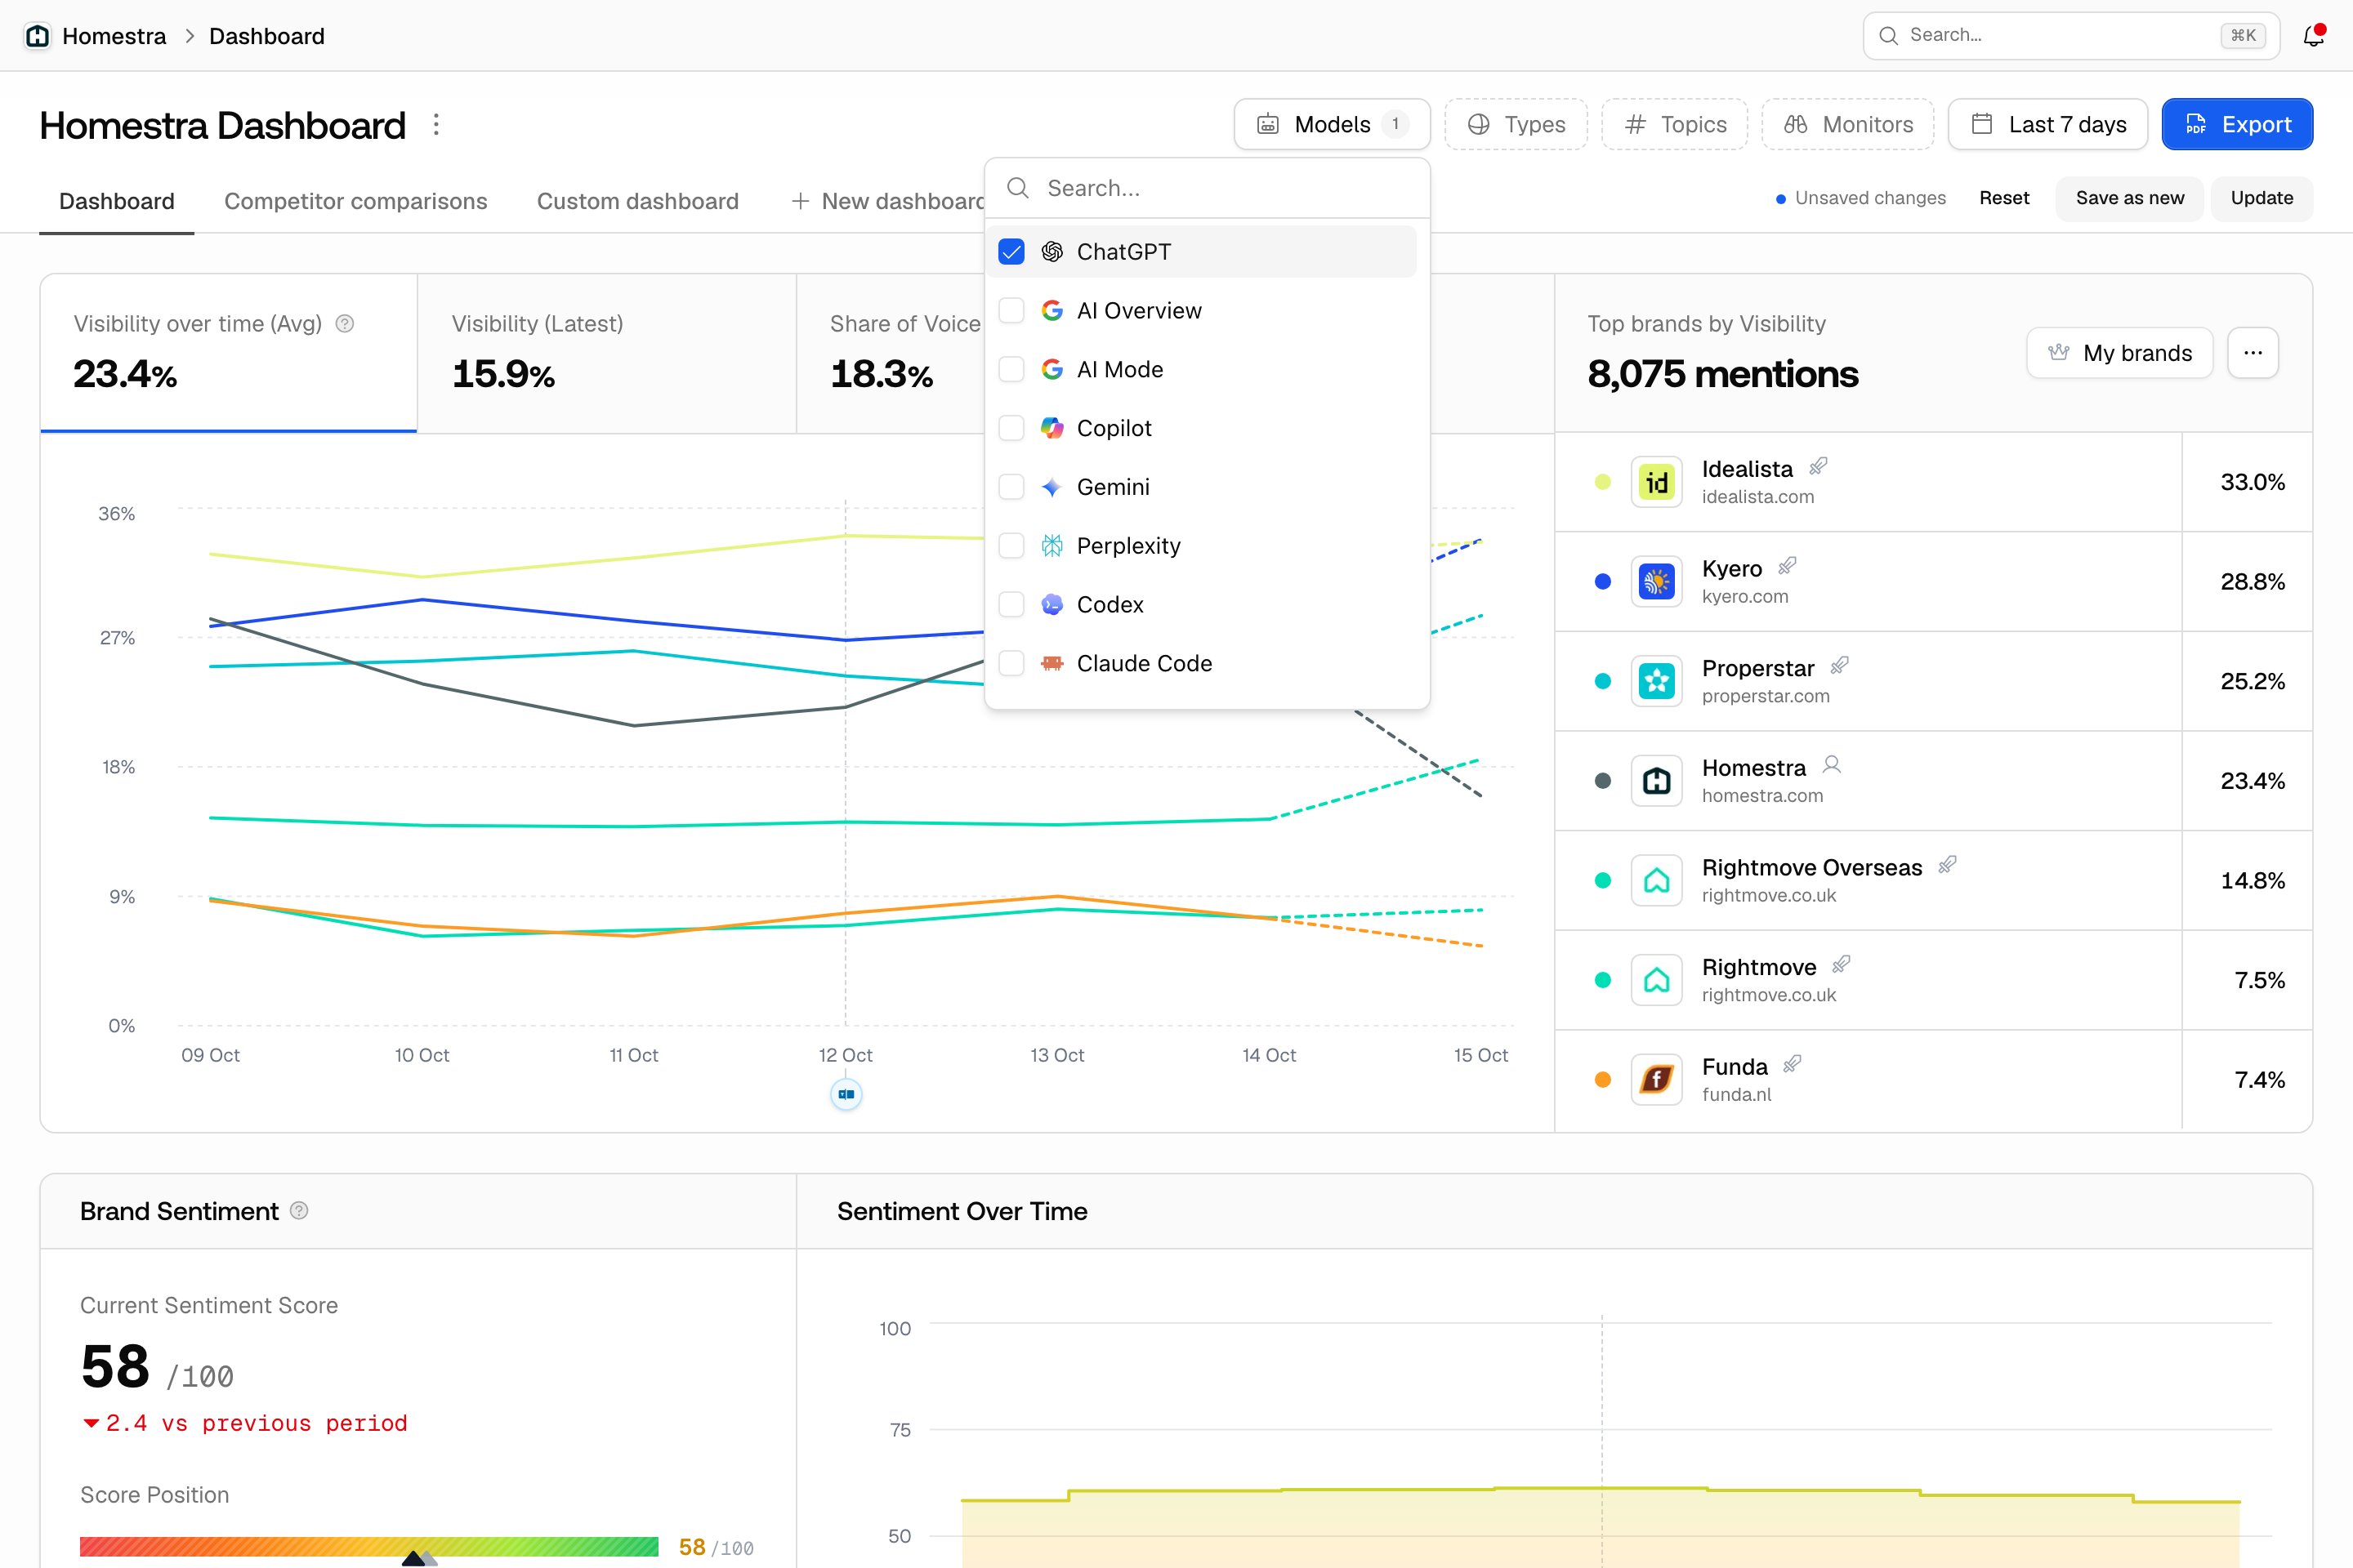Add a New dashboard tab
The image size is (2353, 1568).
888,201
